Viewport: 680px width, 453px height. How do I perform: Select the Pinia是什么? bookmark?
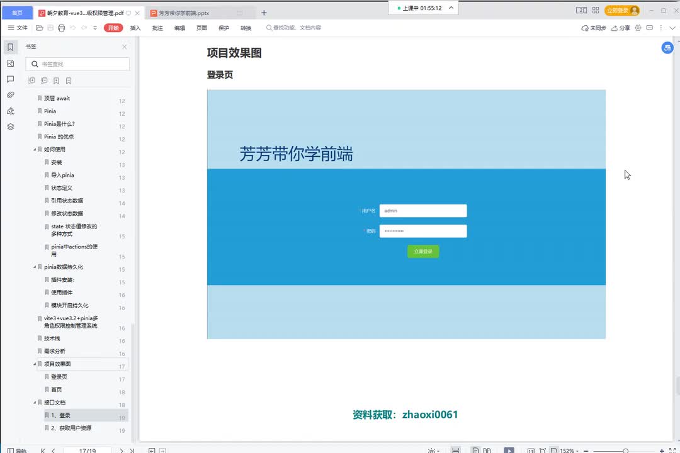coord(59,124)
